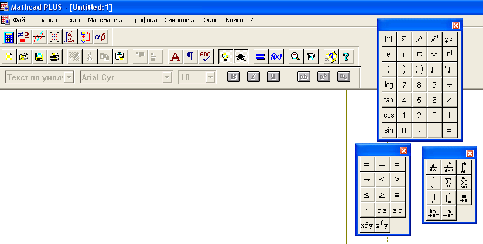Create a new worksheet

(x=9, y=57)
